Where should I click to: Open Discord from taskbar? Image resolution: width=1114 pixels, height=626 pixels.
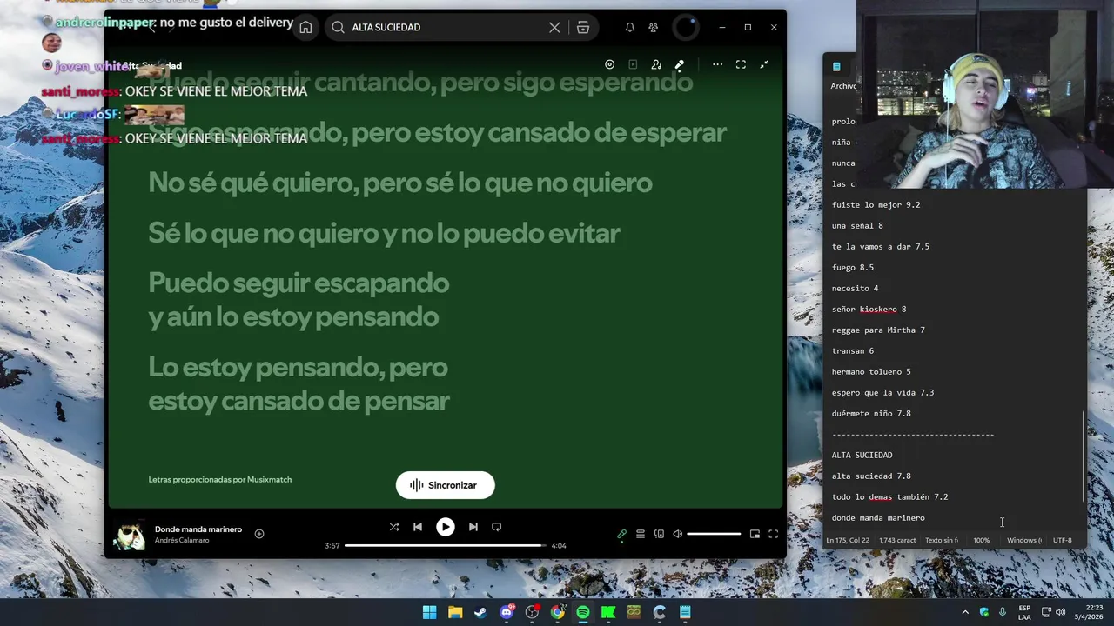tap(507, 612)
